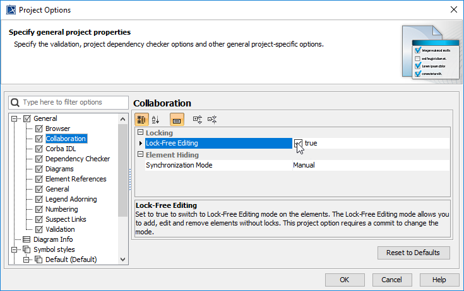
Task: Click the search magnifier icon
Action: coord(16,102)
